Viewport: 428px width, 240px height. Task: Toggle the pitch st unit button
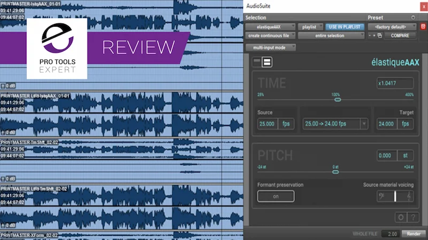tap(406, 155)
